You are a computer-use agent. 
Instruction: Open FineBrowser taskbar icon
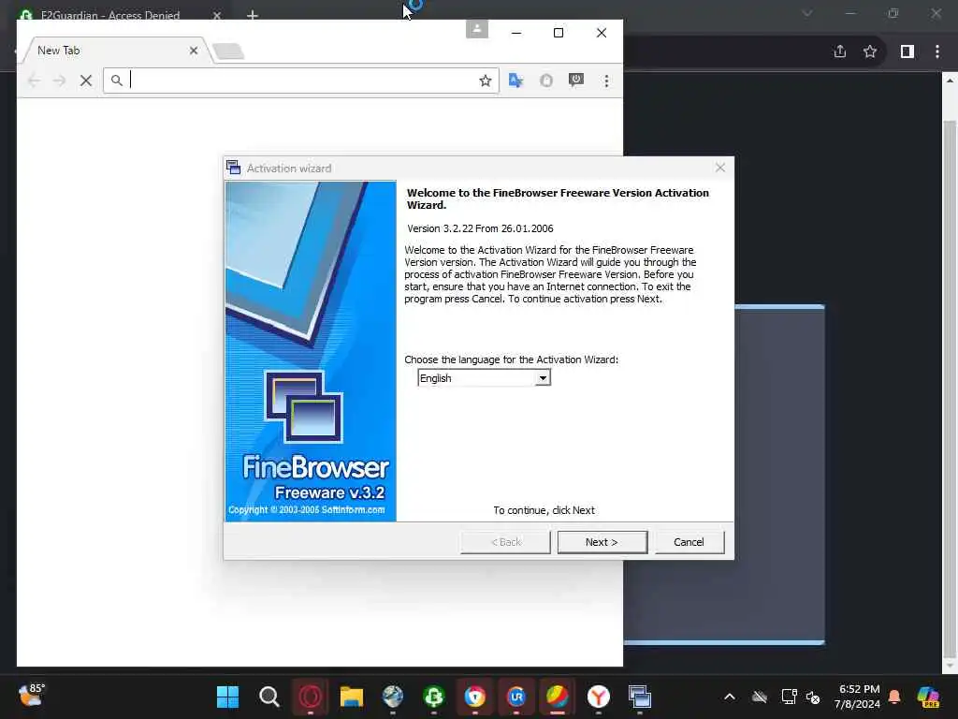coord(640,697)
